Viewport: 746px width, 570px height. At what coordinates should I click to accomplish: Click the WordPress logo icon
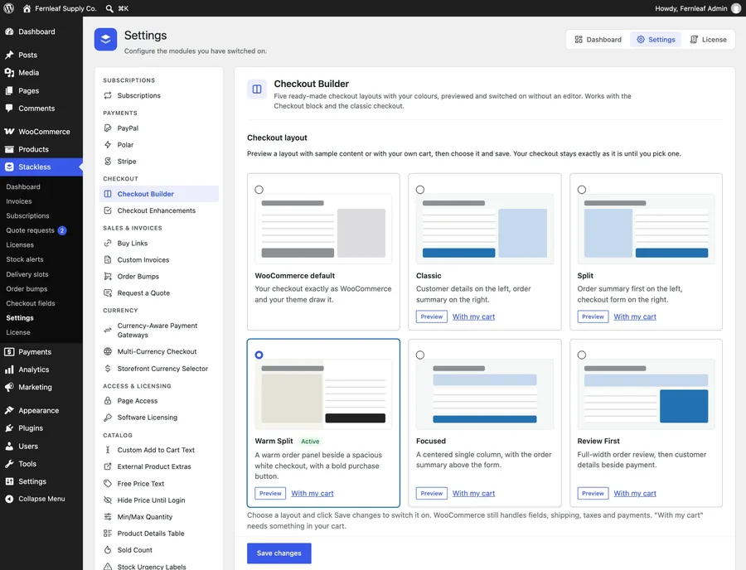pos(8,8)
